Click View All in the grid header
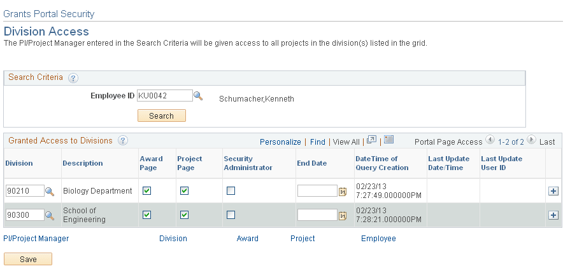Image resolution: width=577 pixels, height=271 pixels. pos(346,142)
